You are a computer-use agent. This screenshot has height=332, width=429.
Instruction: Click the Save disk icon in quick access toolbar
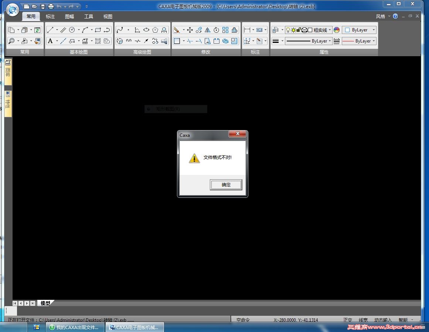tap(43, 6)
